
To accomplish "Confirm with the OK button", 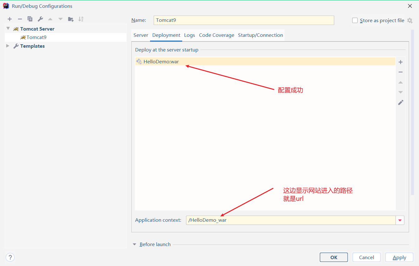I will click(x=334, y=257).
